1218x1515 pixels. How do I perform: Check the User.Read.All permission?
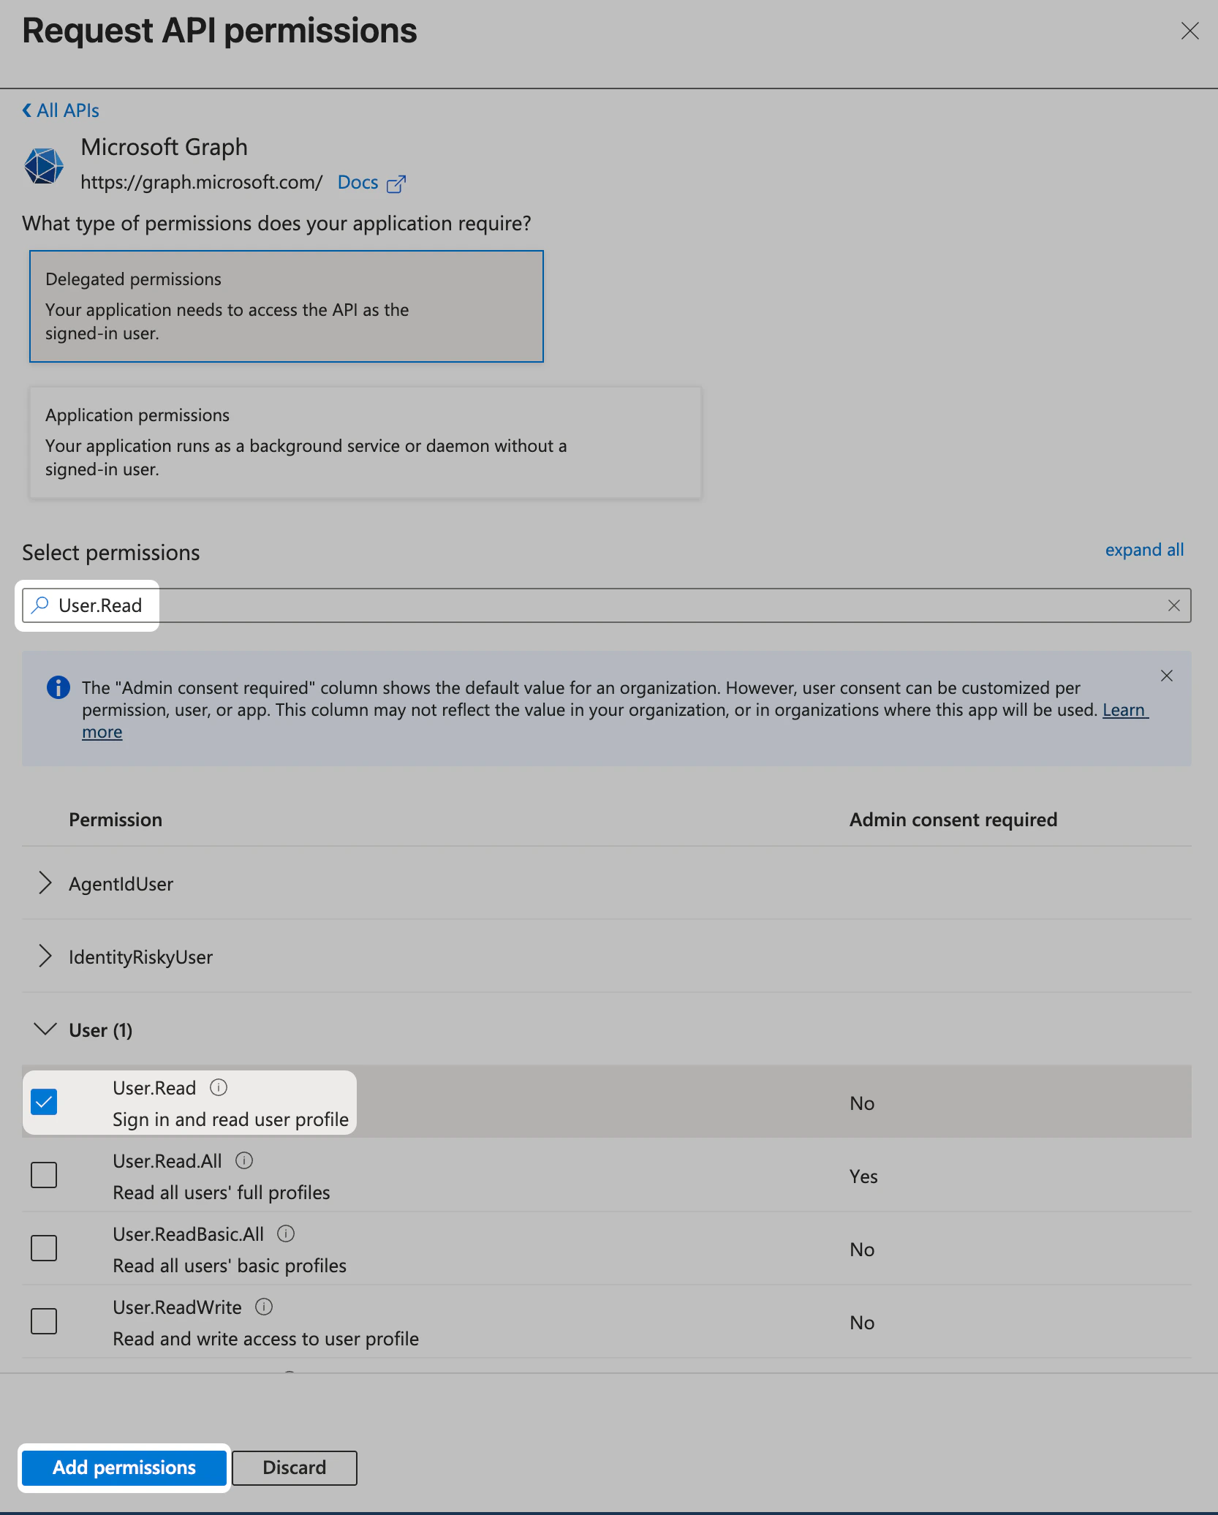[44, 1175]
